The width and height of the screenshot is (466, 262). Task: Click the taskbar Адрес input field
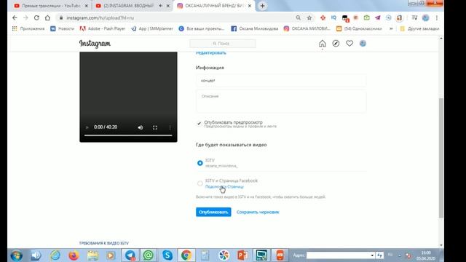tap(338, 255)
